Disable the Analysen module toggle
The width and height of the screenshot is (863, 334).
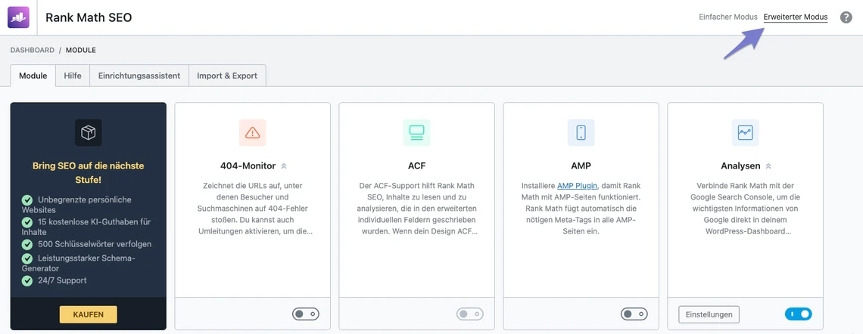[x=798, y=314]
